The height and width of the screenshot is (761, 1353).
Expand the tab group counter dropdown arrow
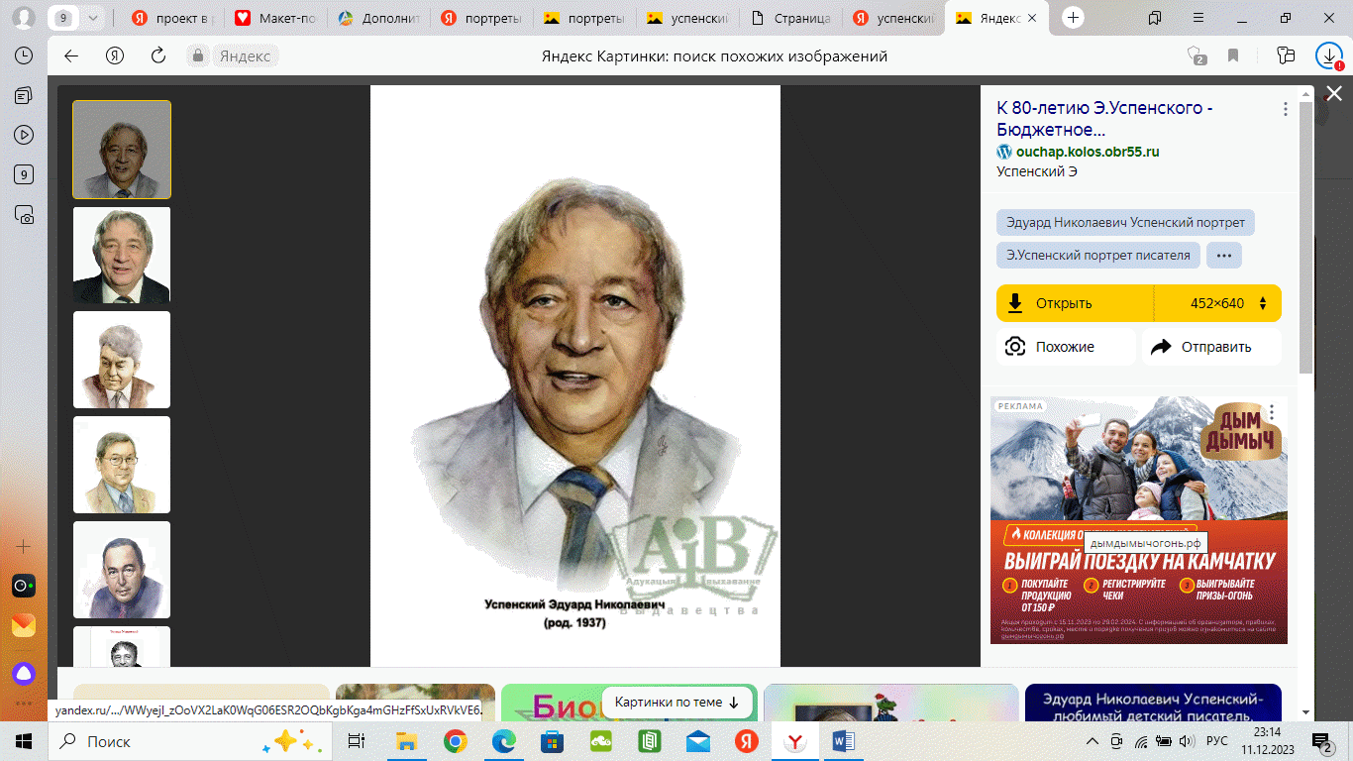coord(93,18)
